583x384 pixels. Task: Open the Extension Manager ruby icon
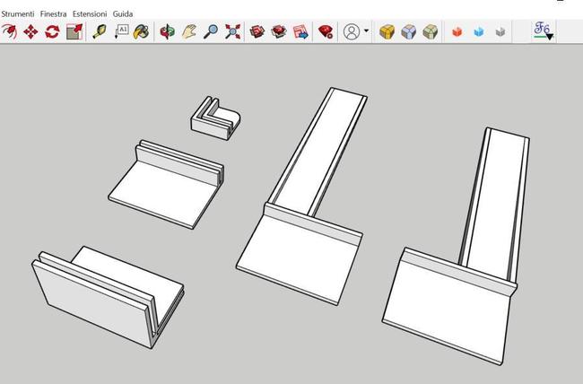326,31
